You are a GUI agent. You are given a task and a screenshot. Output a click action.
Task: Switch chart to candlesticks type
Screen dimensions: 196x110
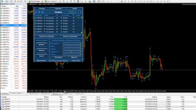pos(64,1)
